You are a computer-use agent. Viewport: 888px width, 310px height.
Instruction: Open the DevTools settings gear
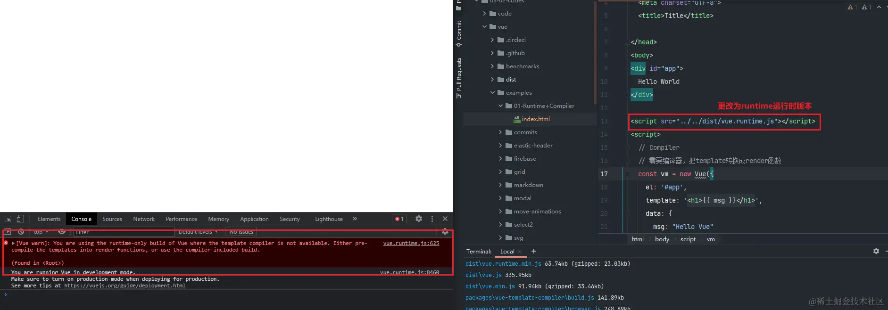coord(419,219)
